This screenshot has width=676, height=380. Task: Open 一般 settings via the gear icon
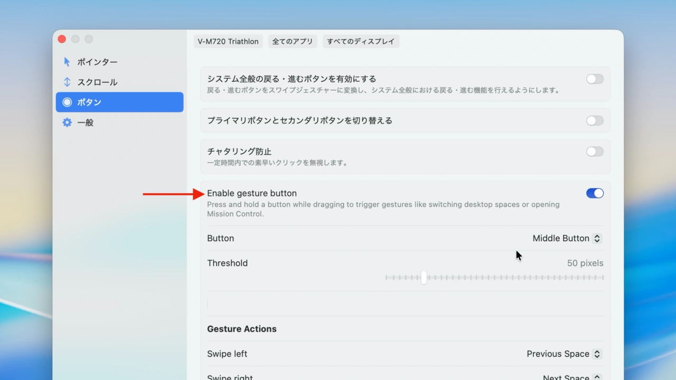click(x=67, y=122)
